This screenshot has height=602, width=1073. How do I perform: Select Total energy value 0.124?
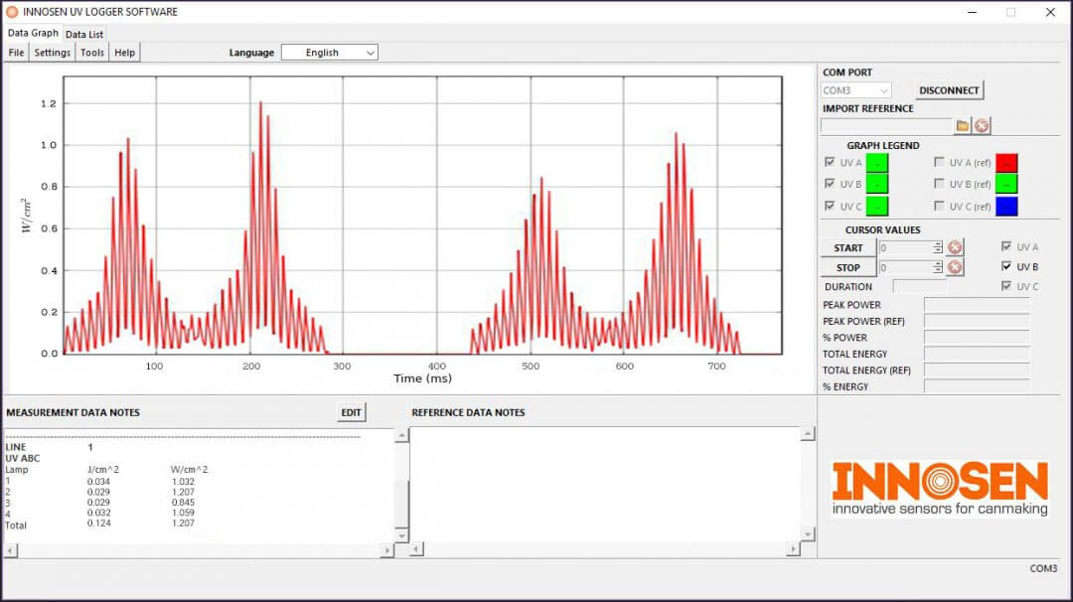(98, 524)
